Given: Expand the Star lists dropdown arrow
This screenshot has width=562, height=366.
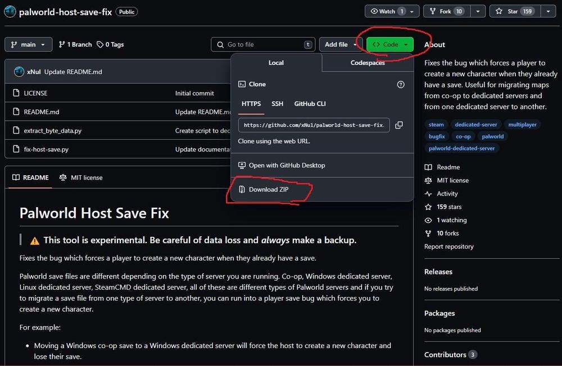Looking at the screenshot, I should coord(549,11).
